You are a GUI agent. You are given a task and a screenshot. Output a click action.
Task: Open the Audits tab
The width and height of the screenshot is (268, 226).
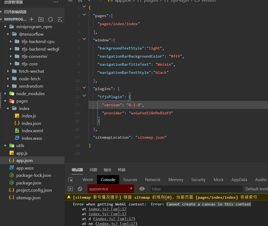point(261,180)
